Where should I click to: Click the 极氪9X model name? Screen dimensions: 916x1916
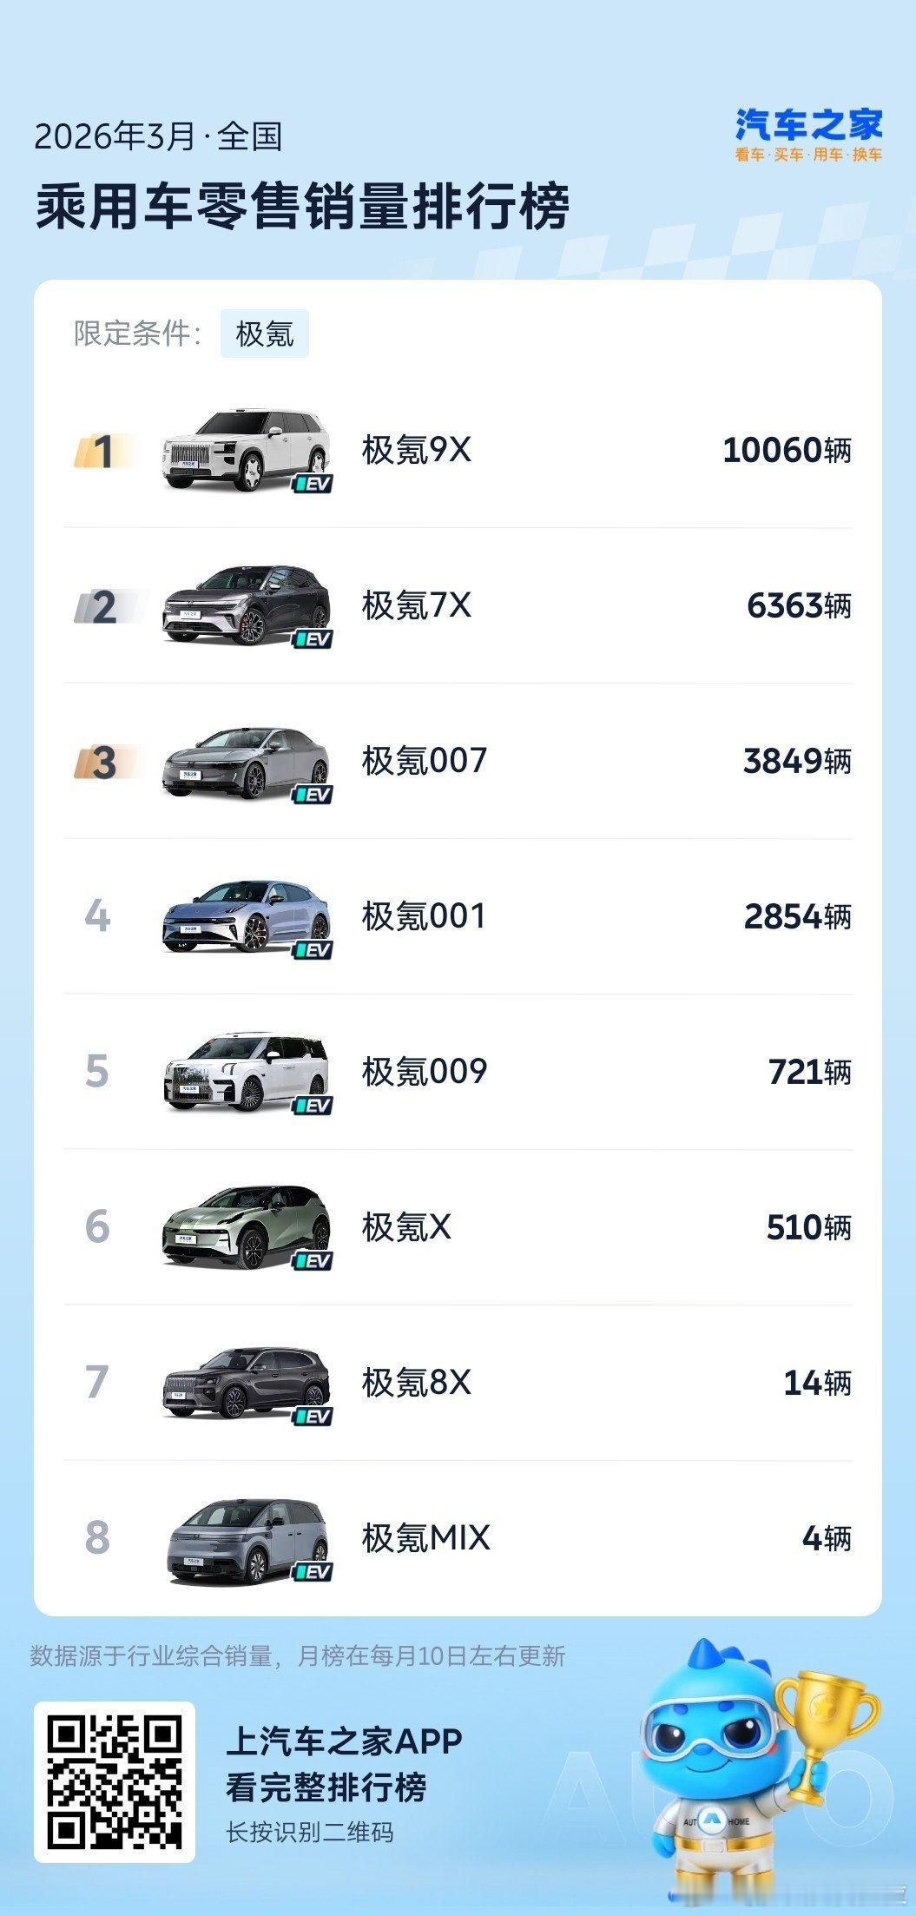[417, 450]
